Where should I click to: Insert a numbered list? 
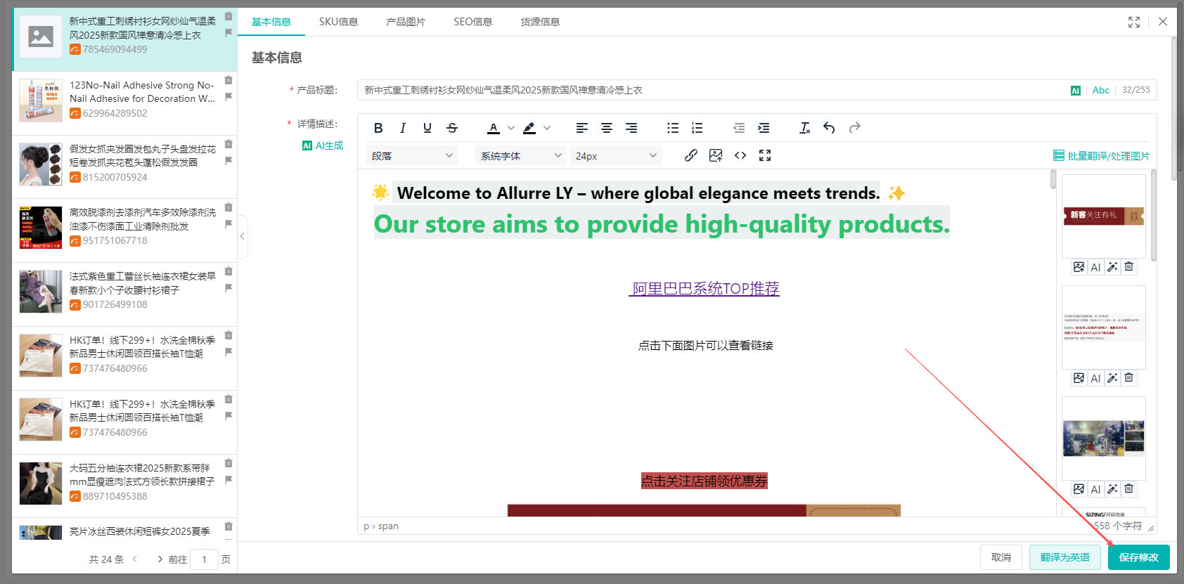[x=697, y=128]
